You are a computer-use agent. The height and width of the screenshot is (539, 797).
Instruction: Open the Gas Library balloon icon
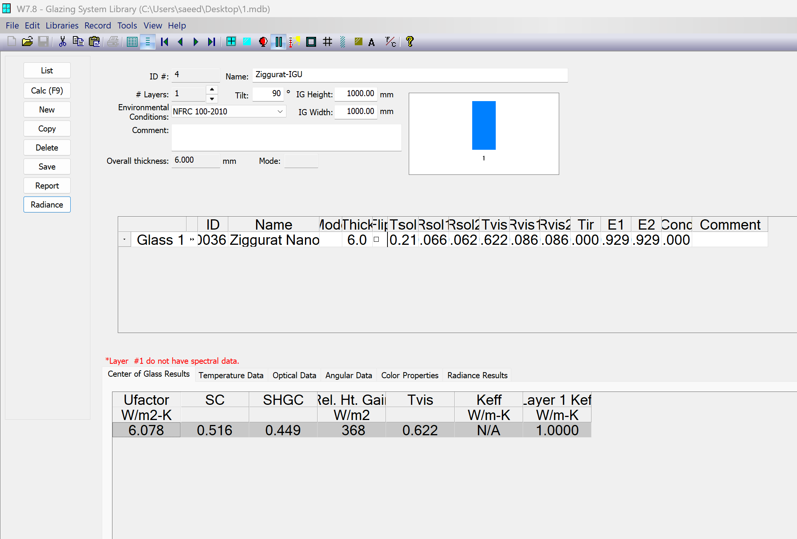click(263, 42)
